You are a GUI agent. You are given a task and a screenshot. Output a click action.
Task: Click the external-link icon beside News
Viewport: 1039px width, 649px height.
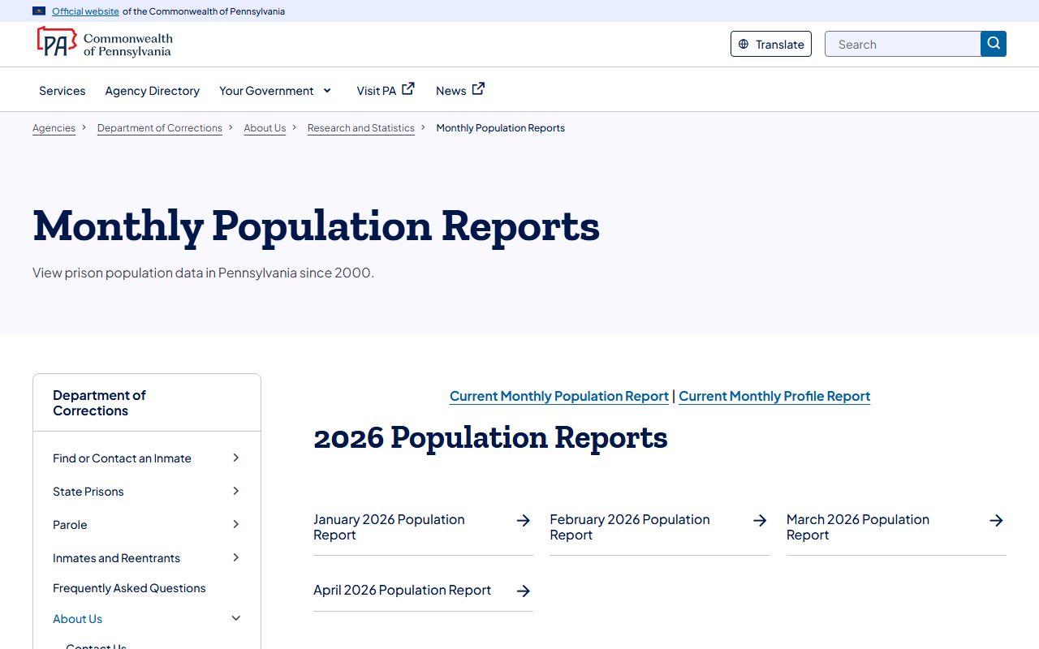click(x=478, y=89)
